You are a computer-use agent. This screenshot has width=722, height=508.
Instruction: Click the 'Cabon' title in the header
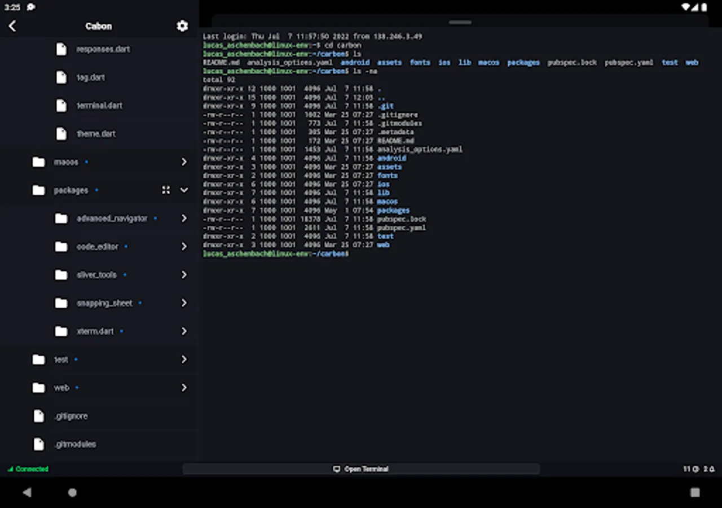tap(99, 26)
